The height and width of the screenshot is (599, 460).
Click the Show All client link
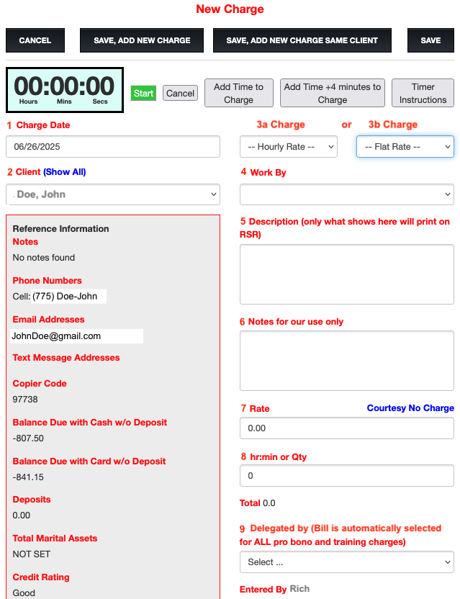(65, 172)
